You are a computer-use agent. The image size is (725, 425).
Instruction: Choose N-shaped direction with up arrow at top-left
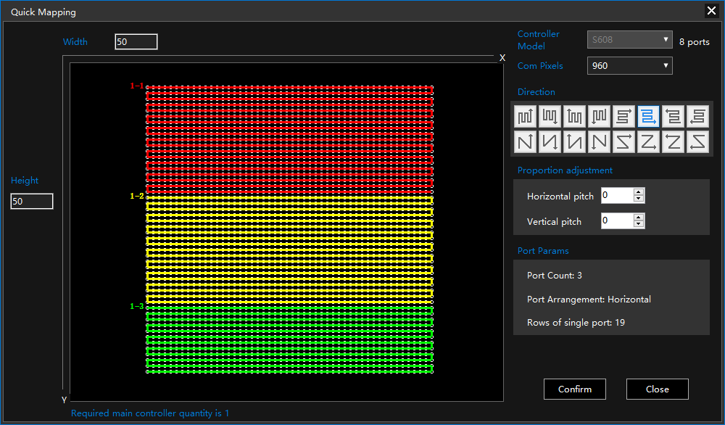574,141
